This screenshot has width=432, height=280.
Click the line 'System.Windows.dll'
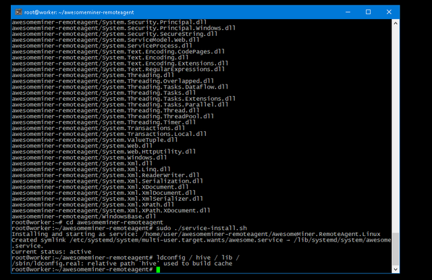coord(89,158)
